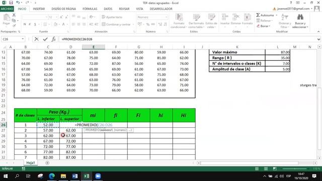The width and height of the screenshot is (322, 181).
Task: Select column E header
Action: click(94, 47)
